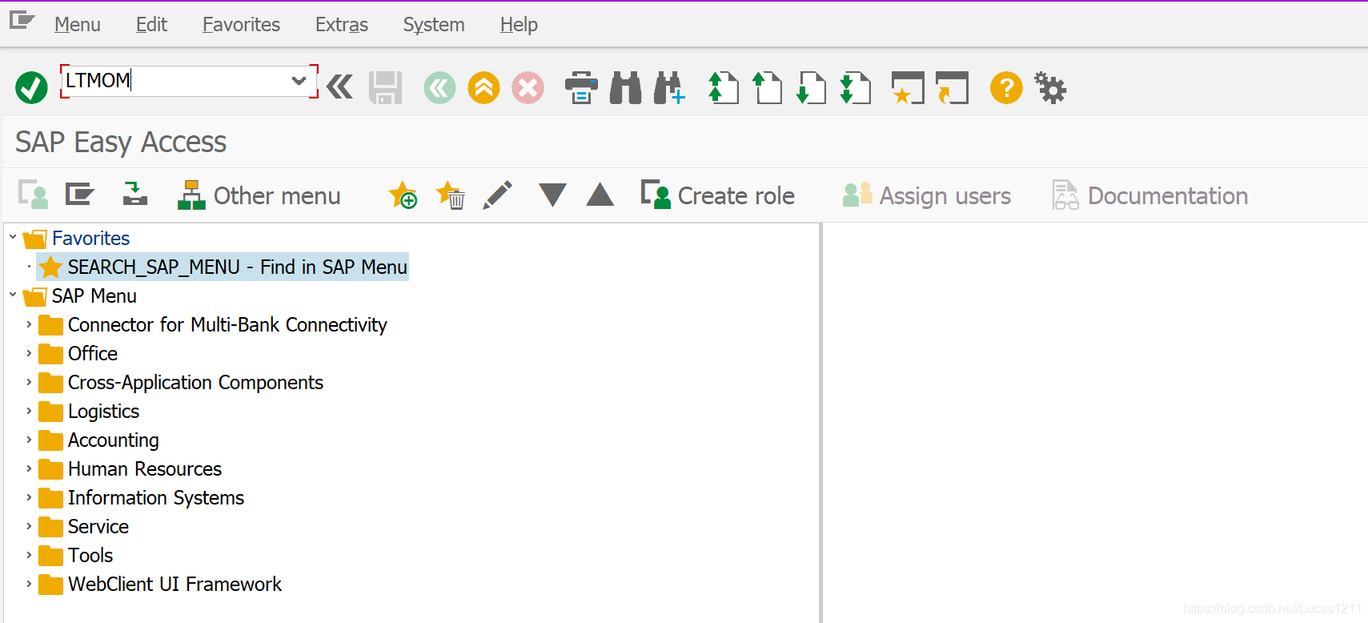This screenshot has height=623, width=1368.
Task: Click the red Cancel icon
Action: pos(528,87)
